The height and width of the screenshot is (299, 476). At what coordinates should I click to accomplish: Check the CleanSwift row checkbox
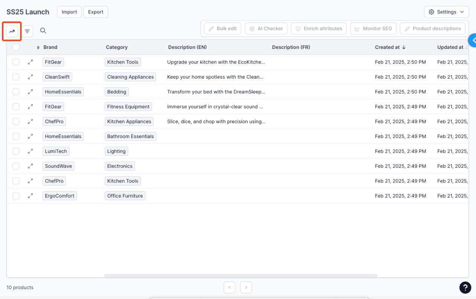[16, 77]
